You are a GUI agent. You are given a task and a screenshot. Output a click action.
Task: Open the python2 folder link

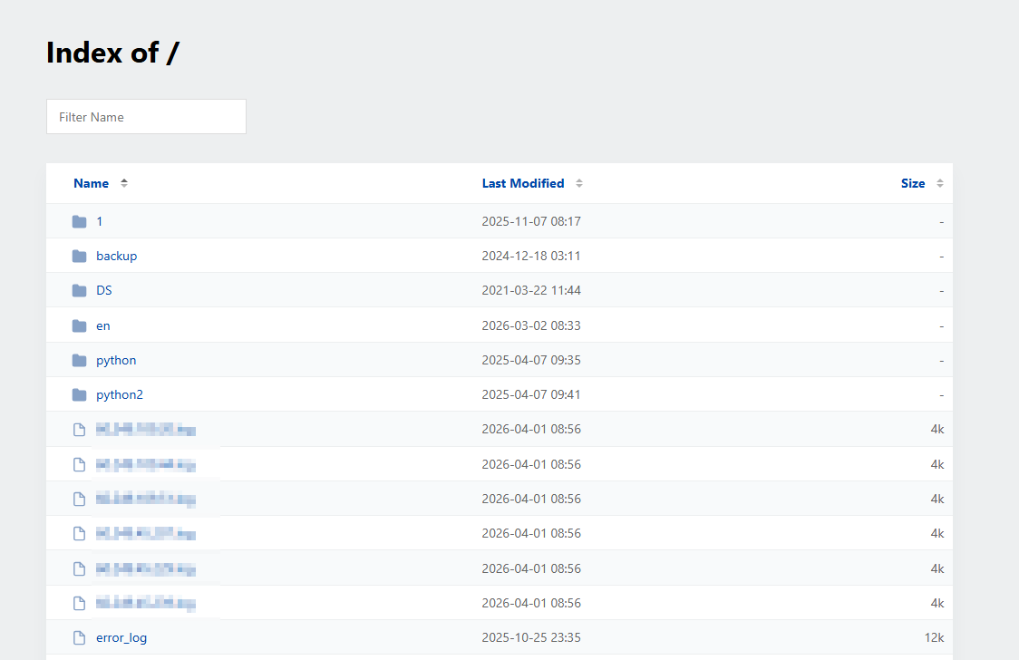pos(120,395)
